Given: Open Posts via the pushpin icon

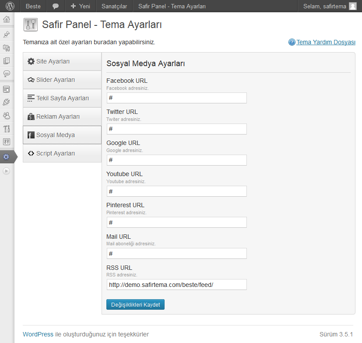Looking at the screenshot, I should (7, 34).
